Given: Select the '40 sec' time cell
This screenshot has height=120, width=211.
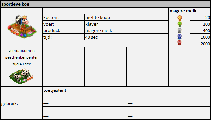Looking at the screenshot, I should click(x=127, y=37).
